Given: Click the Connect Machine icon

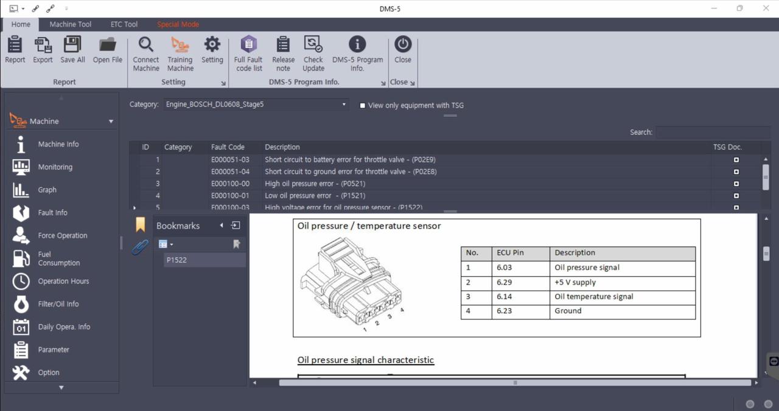Looking at the screenshot, I should [x=146, y=53].
